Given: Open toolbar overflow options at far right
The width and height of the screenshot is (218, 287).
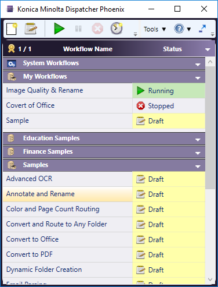Looking at the screenshot, I should click(213, 34).
